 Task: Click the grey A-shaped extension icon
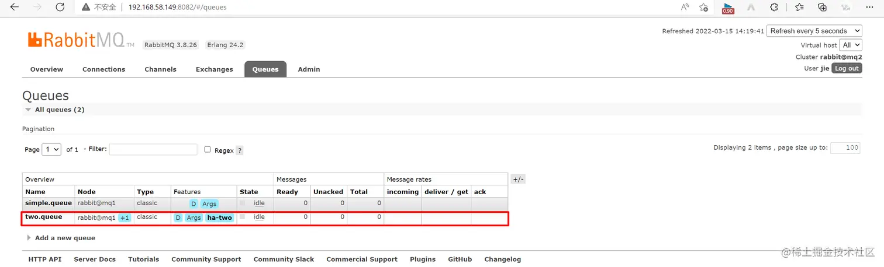point(751,7)
